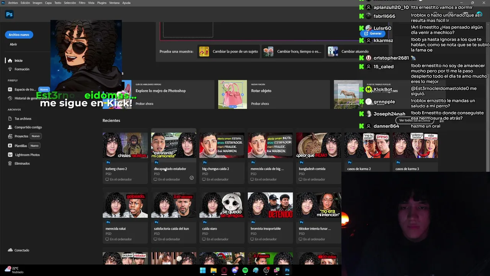
Task: Click Probar ahora under Rotar objeto
Action: [260, 103]
